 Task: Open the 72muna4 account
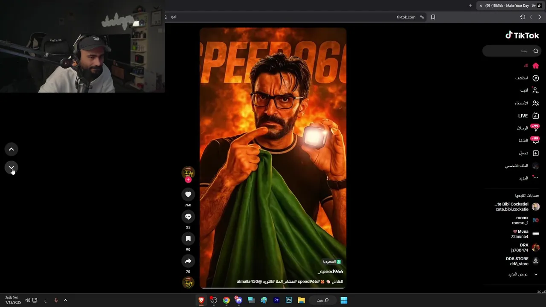(x=526, y=234)
